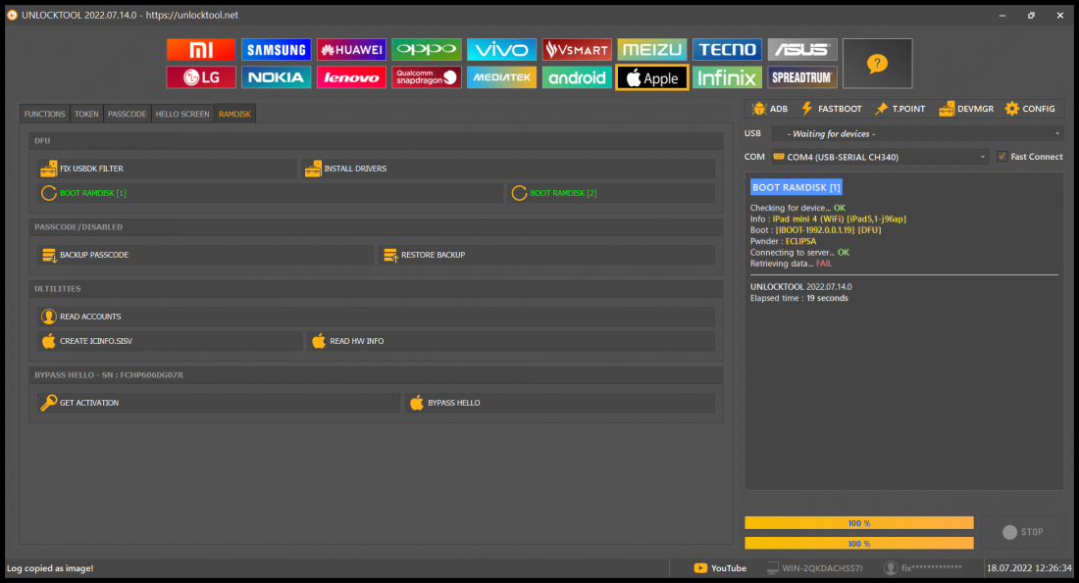Click the BOOT RAMDISK [1] log header
1079x583 pixels.
(x=796, y=187)
